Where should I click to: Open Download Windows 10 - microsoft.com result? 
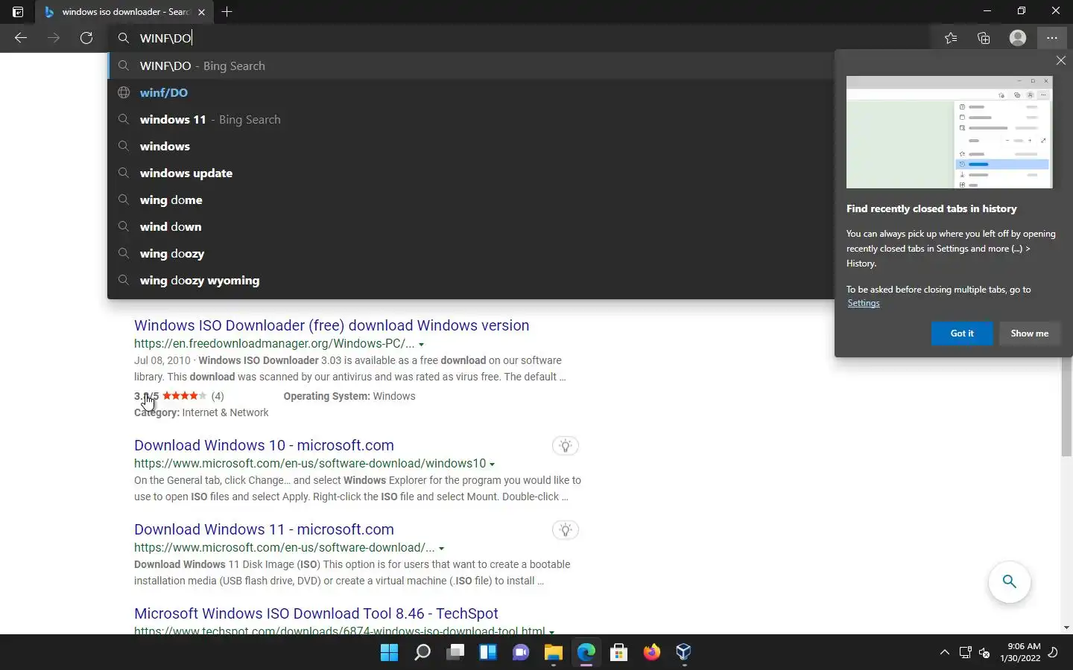[x=264, y=445]
